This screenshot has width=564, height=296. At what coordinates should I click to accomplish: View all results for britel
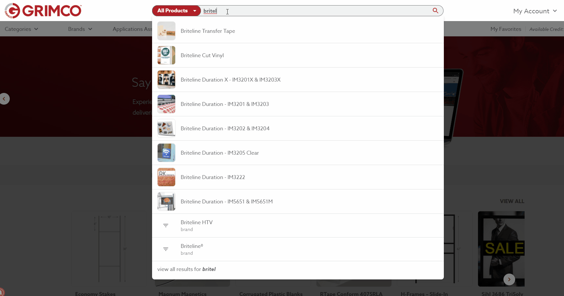click(x=187, y=269)
